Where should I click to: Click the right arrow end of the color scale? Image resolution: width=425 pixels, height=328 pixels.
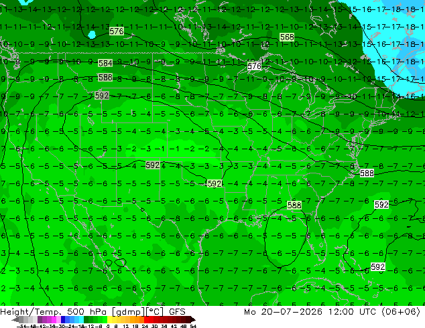pyautogui.click(x=192, y=319)
